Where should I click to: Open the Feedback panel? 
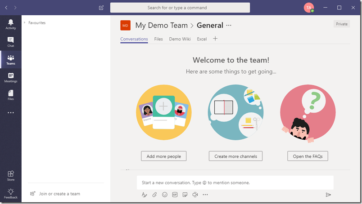pyautogui.click(x=11, y=193)
